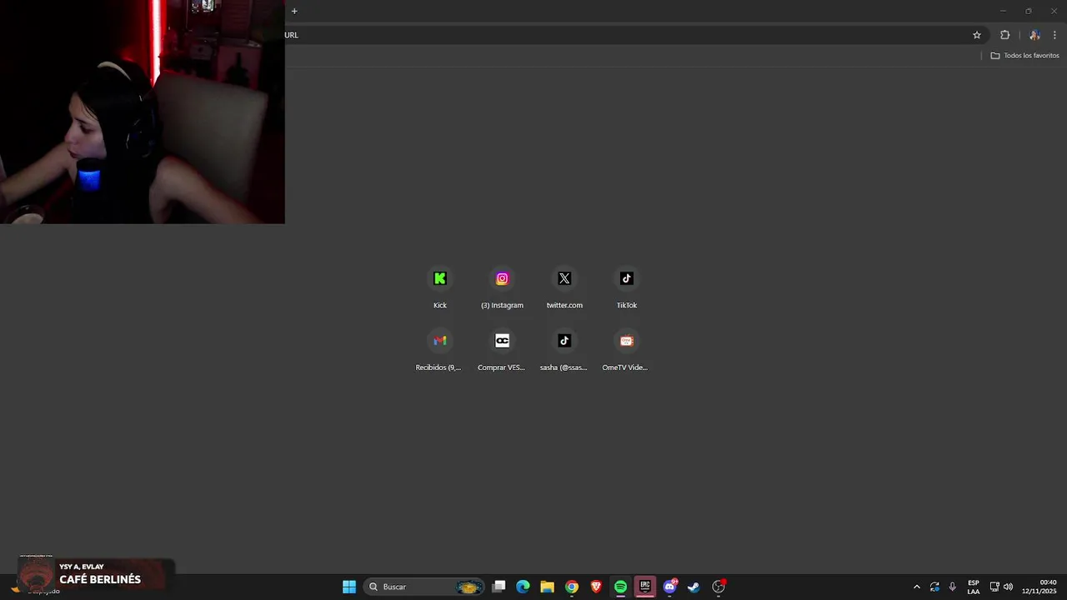Open the Chrome three-dot menu
This screenshot has height=600, width=1067.
(x=1054, y=35)
